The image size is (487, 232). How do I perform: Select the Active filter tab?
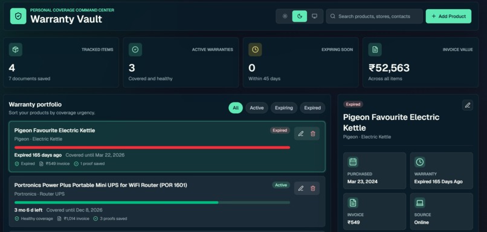click(x=257, y=108)
